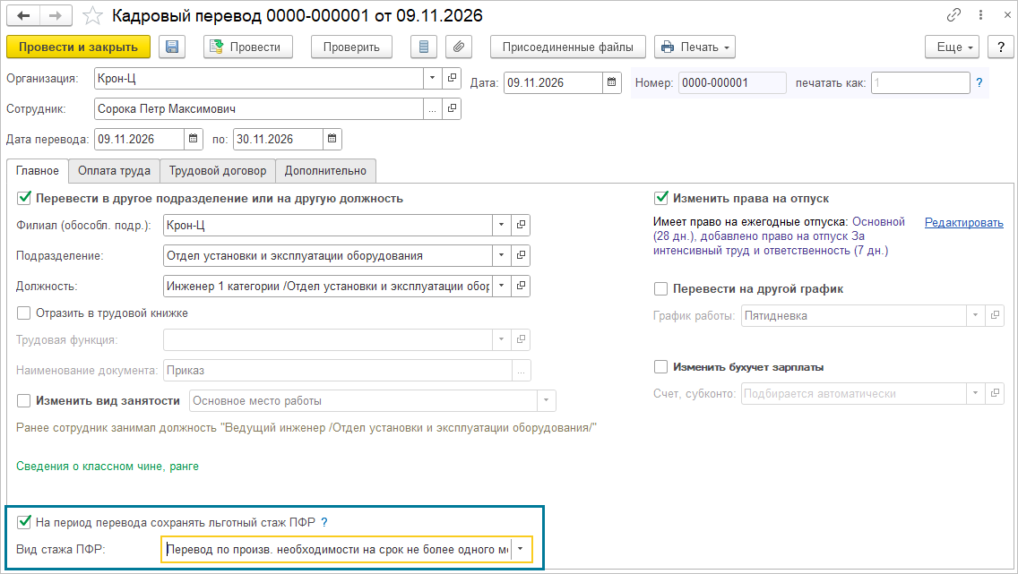This screenshot has height=574, width=1018.
Task: Open 'Присоединенные файлы'
Action: tap(568, 47)
